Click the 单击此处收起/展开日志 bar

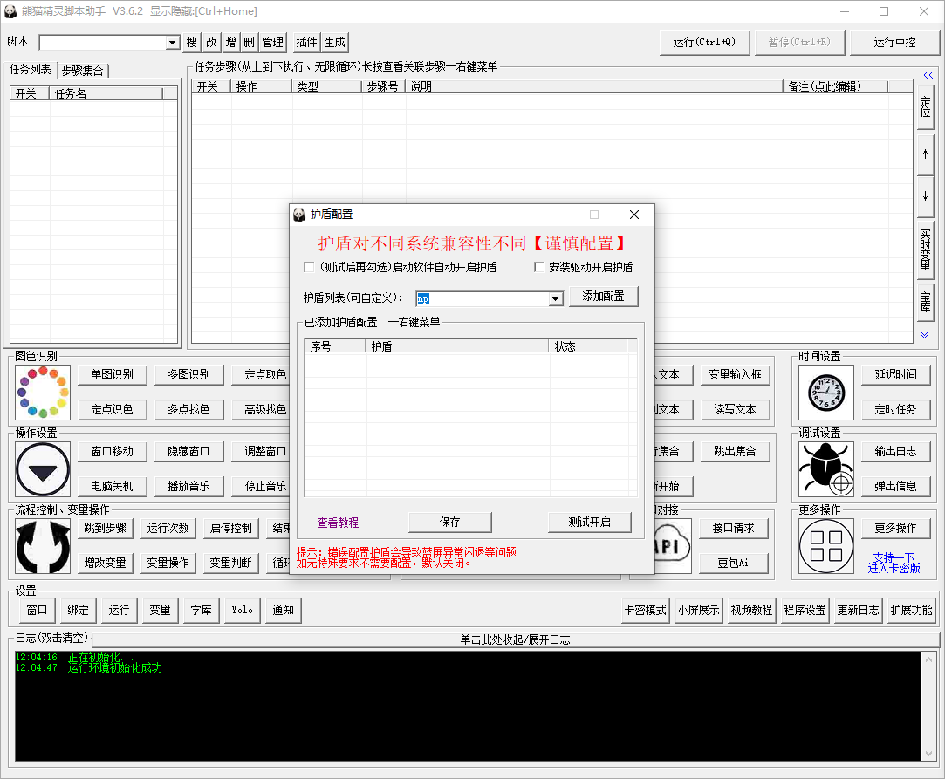[x=515, y=639]
